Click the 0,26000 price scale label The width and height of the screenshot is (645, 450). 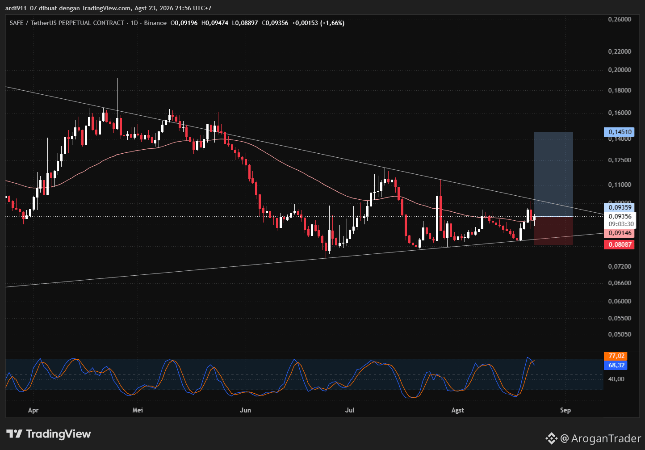[620, 19]
